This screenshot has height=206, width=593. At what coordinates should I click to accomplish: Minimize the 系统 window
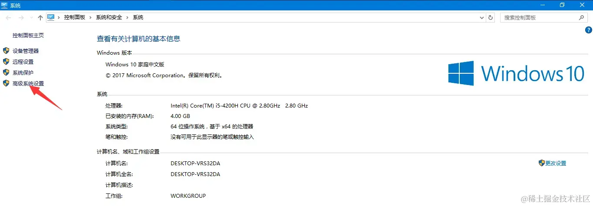[x=542, y=5]
